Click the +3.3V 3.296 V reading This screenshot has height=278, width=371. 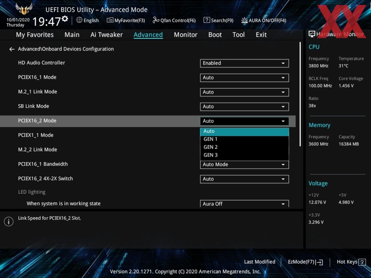point(316,222)
